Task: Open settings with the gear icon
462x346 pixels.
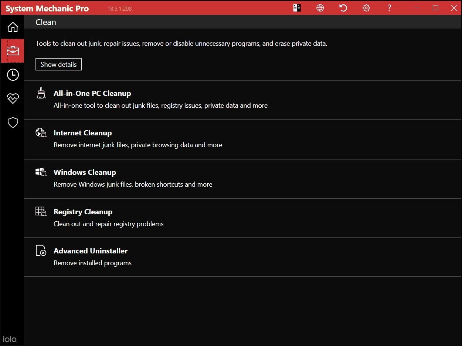Action: point(366,8)
